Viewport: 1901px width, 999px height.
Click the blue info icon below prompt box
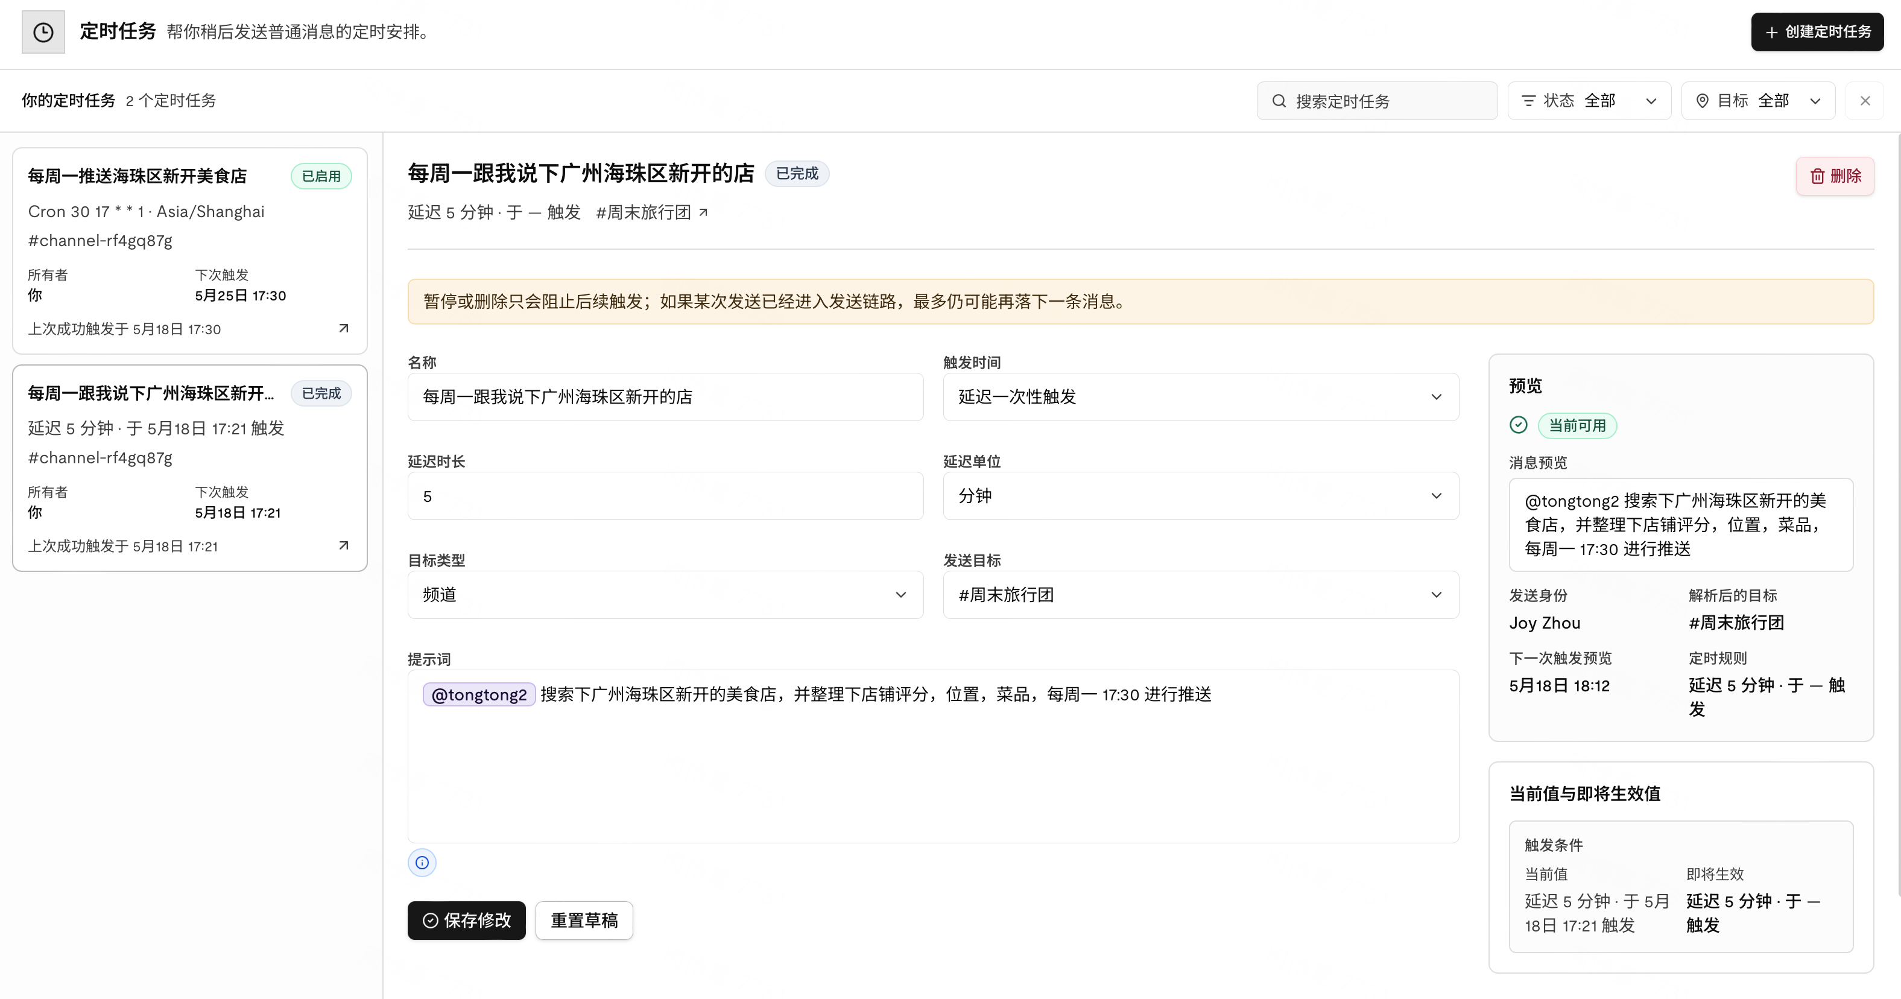(422, 863)
